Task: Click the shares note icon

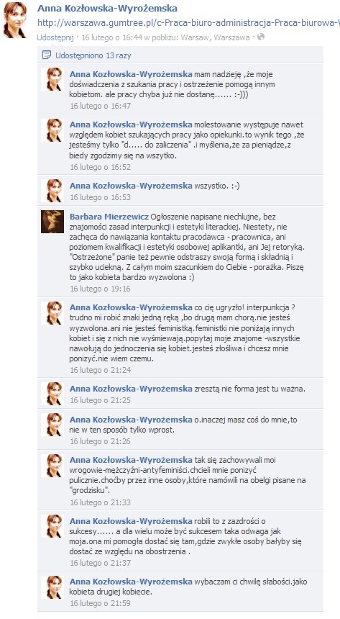Action: [47, 55]
